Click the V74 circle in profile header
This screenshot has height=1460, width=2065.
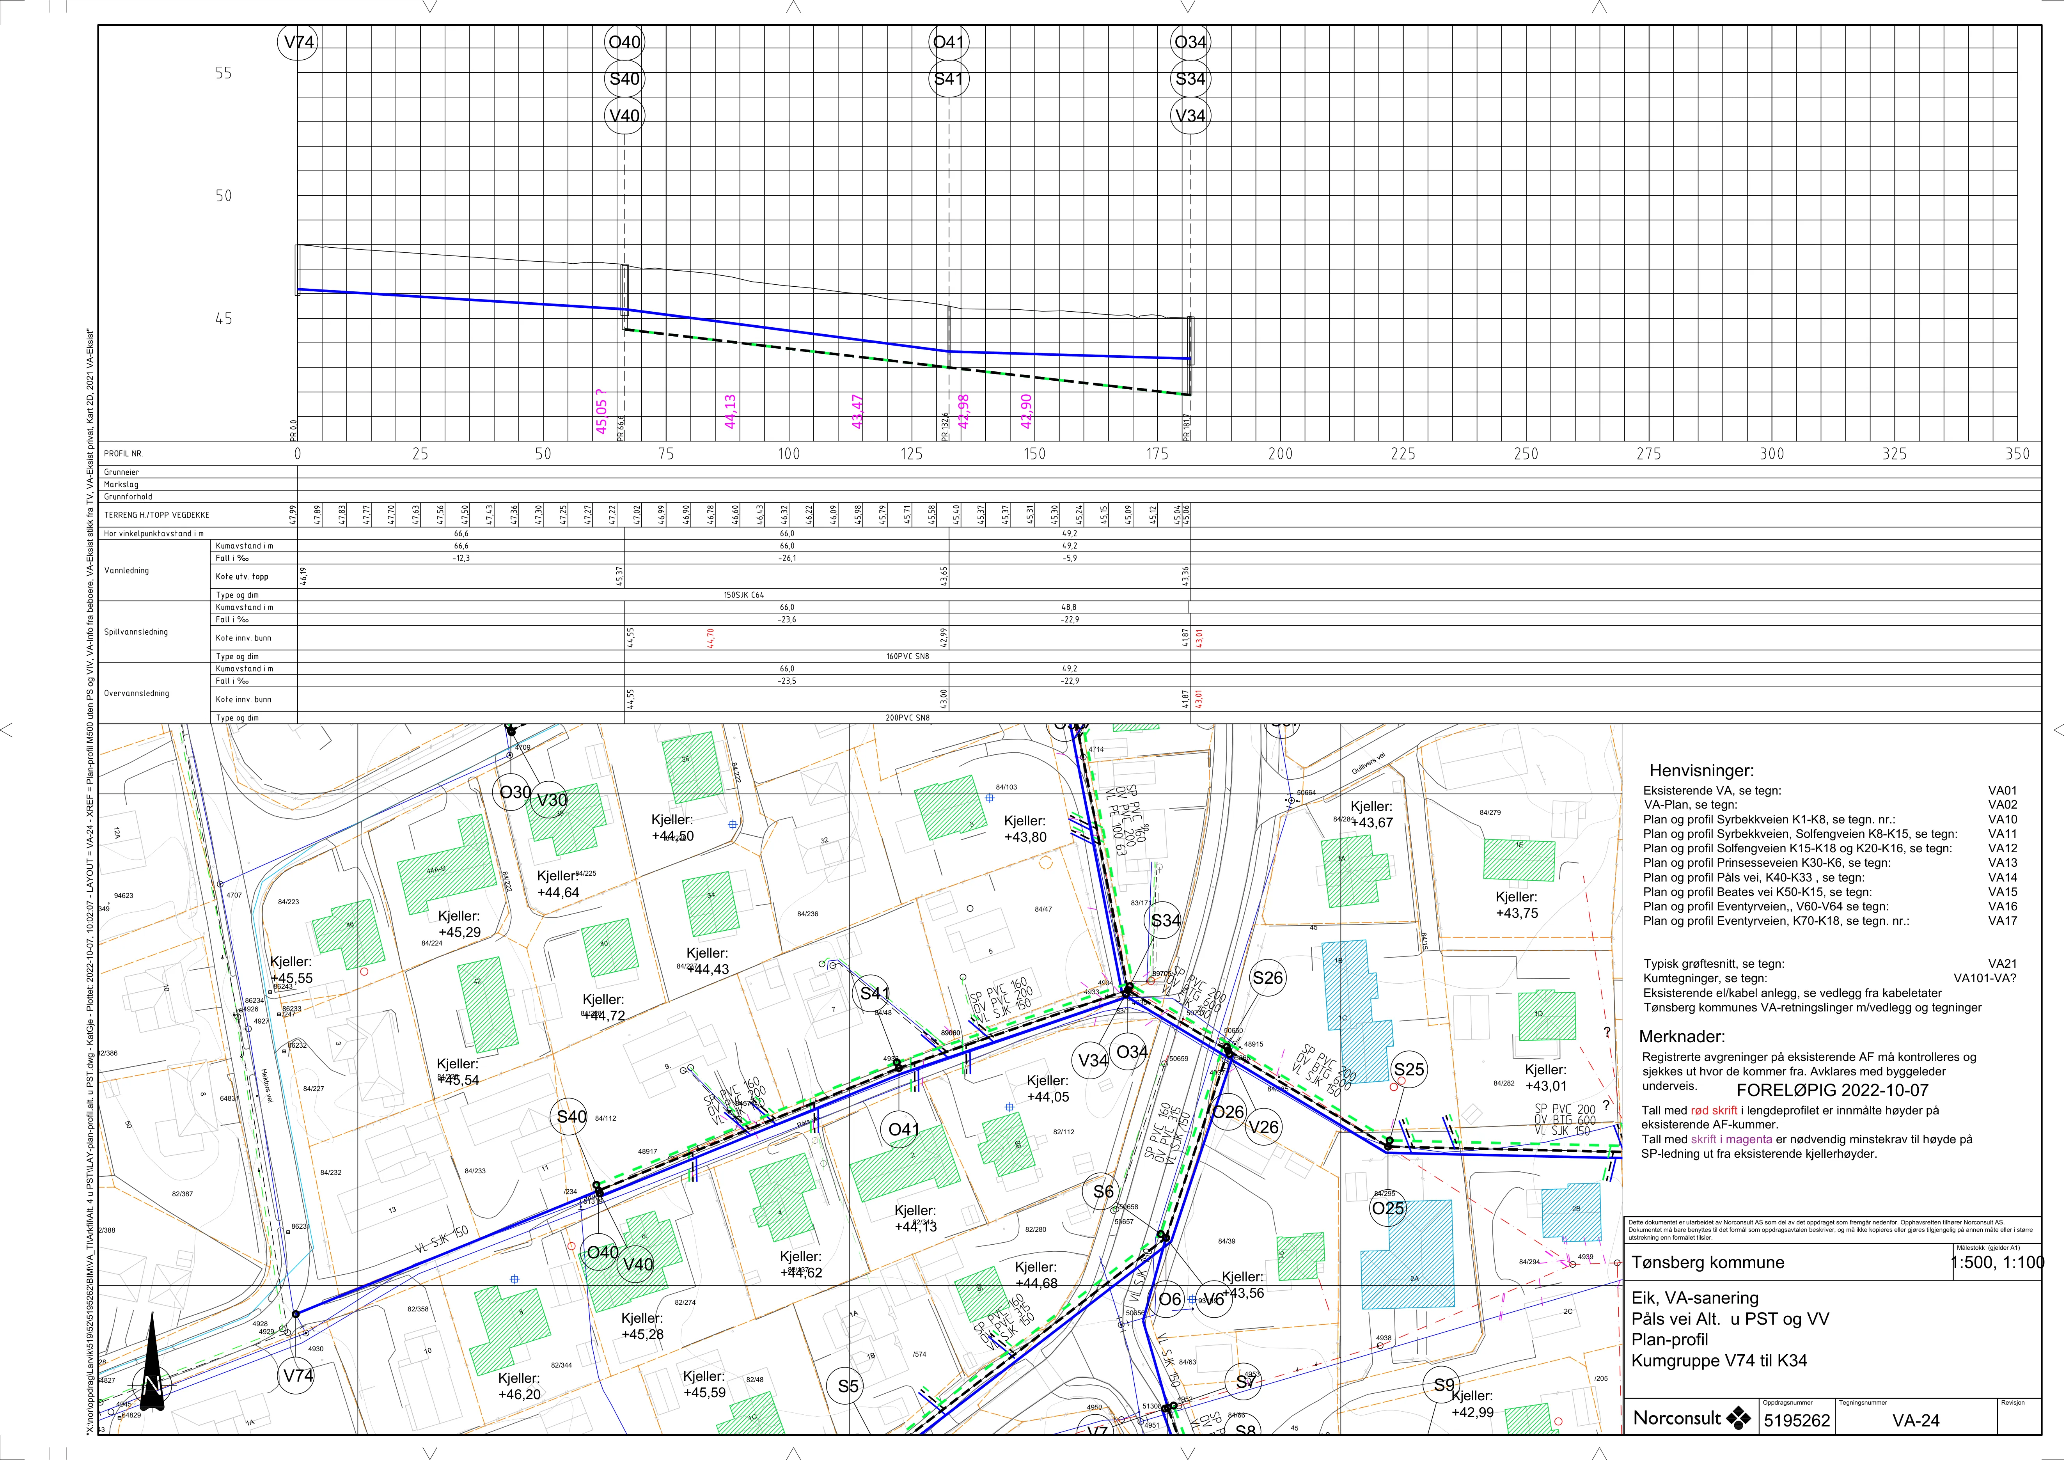click(298, 42)
